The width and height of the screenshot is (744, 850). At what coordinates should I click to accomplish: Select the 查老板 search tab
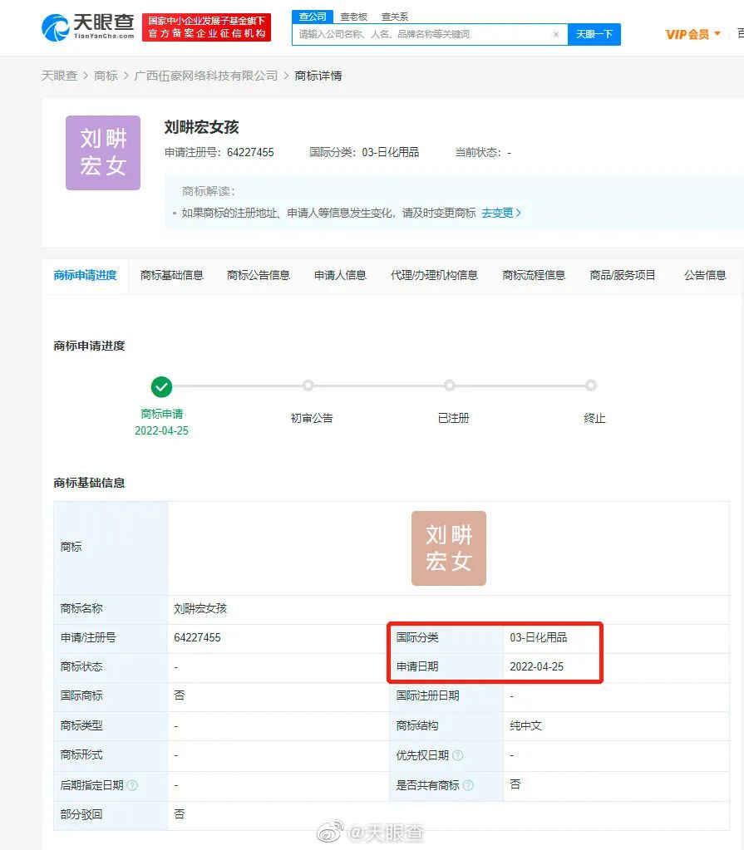[x=354, y=17]
